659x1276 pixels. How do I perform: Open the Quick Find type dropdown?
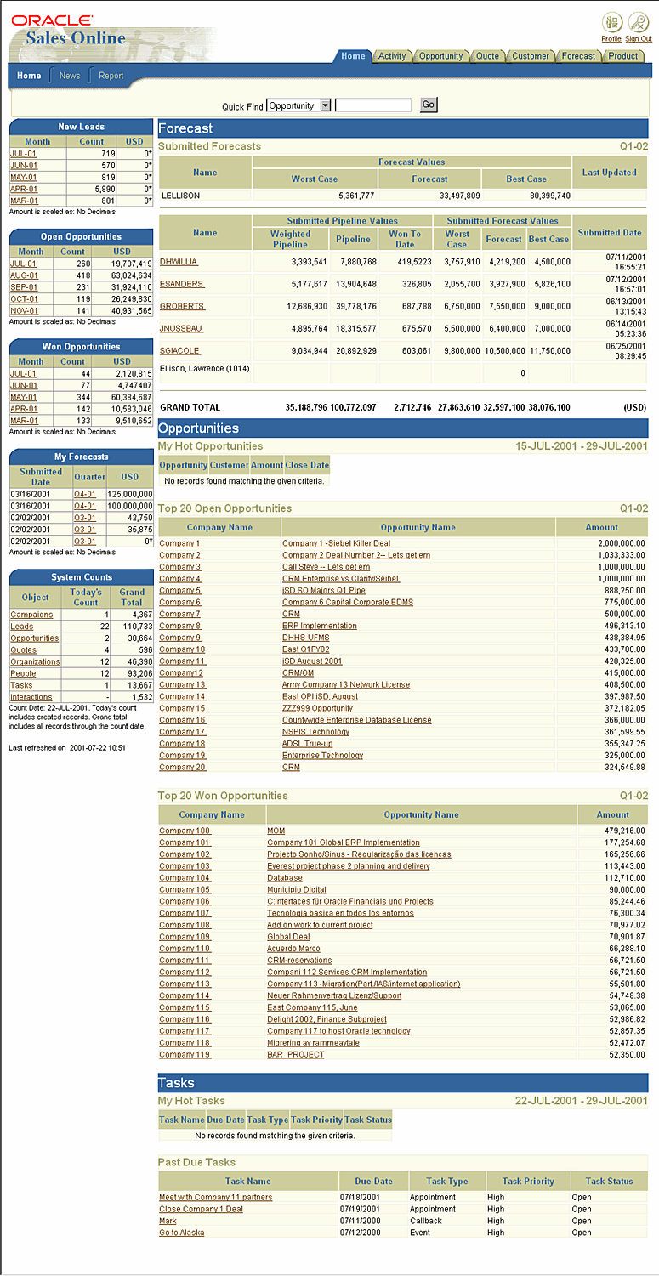[x=298, y=105]
